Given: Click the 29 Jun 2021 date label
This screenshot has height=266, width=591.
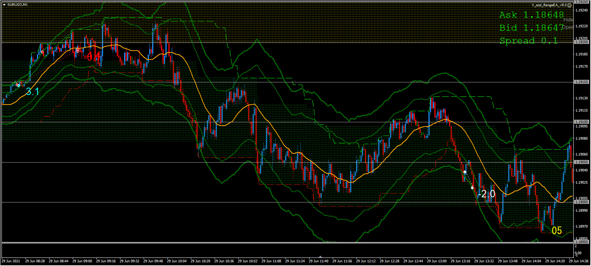Looking at the screenshot, I should coord(11,261).
